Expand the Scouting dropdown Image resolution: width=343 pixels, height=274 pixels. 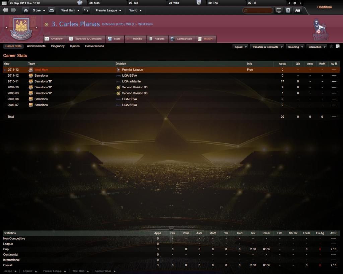tap(295, 47)
